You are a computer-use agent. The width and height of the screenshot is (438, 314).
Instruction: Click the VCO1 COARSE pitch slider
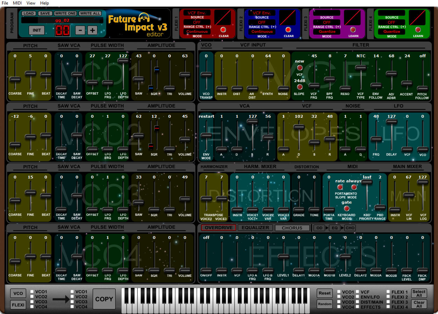tap(15, 79)
